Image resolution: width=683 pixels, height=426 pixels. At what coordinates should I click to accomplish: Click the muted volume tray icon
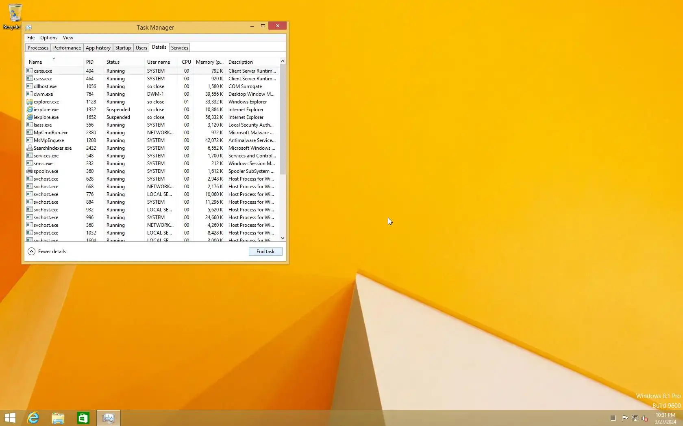[644, 418]
